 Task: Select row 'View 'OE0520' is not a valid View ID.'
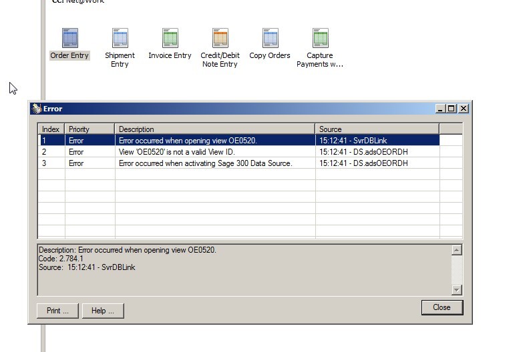tap(238, 152)
